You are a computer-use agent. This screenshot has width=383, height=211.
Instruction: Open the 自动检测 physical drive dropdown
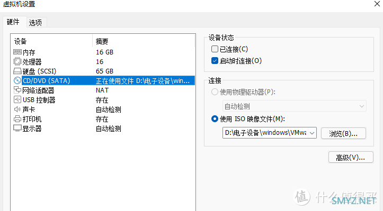295,106
